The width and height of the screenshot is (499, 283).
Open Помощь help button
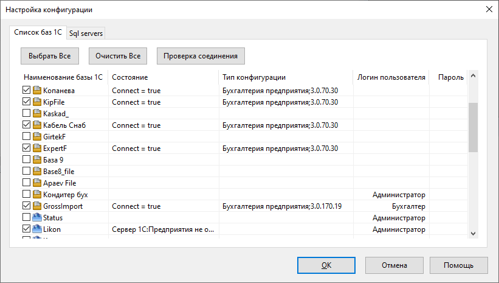tap(459, 265)
